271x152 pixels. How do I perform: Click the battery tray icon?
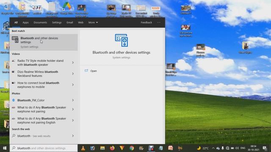pyautogui.click(x=232, y=148)
